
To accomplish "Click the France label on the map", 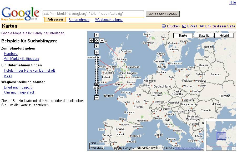I will (x=138, y=107).
